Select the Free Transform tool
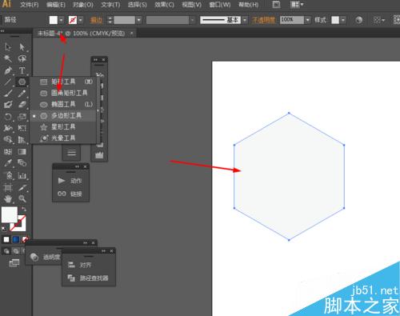Viewport: 400px width, 316px height. 22,128
